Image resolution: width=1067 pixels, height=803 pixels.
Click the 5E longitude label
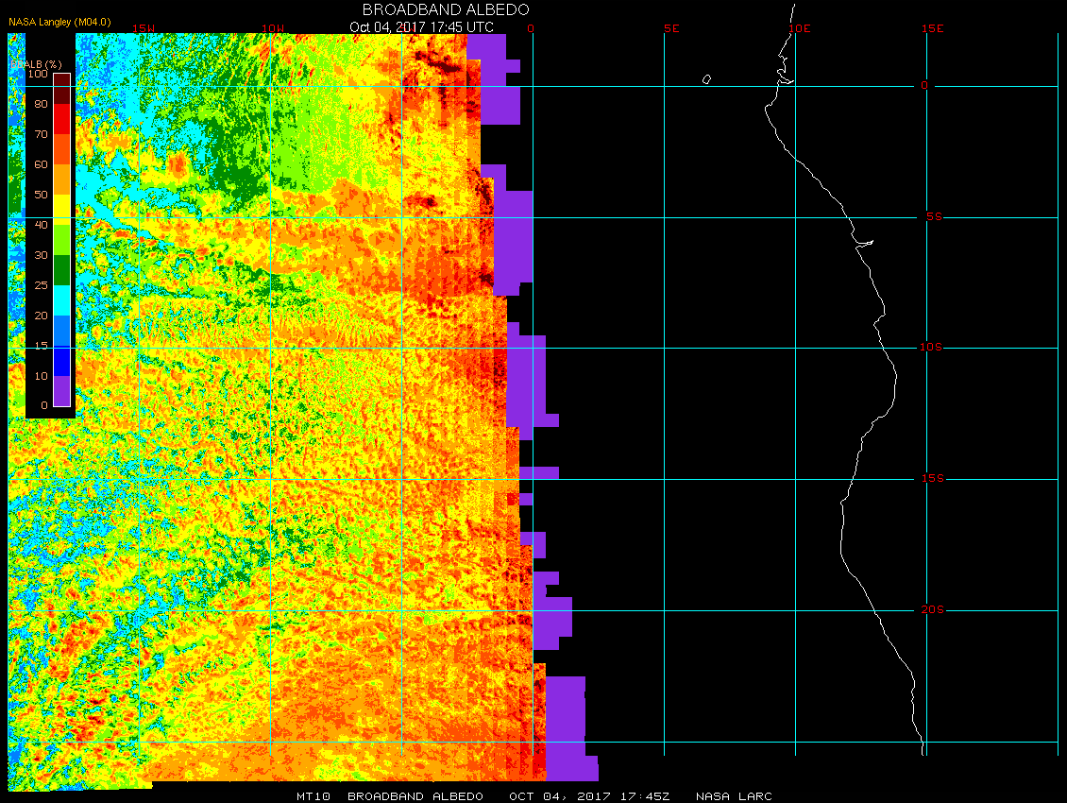[671, 28]
